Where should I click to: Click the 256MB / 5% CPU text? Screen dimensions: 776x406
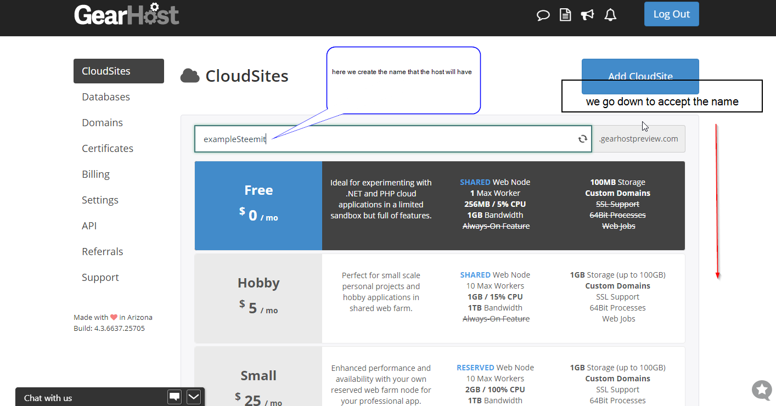coord(495,204)
